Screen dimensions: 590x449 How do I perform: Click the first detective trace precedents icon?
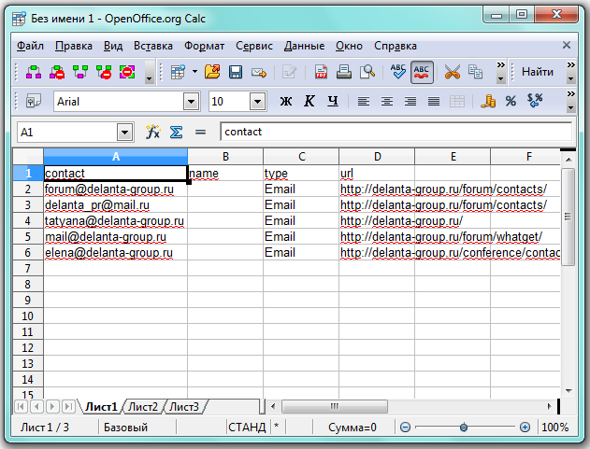(34, 72)
